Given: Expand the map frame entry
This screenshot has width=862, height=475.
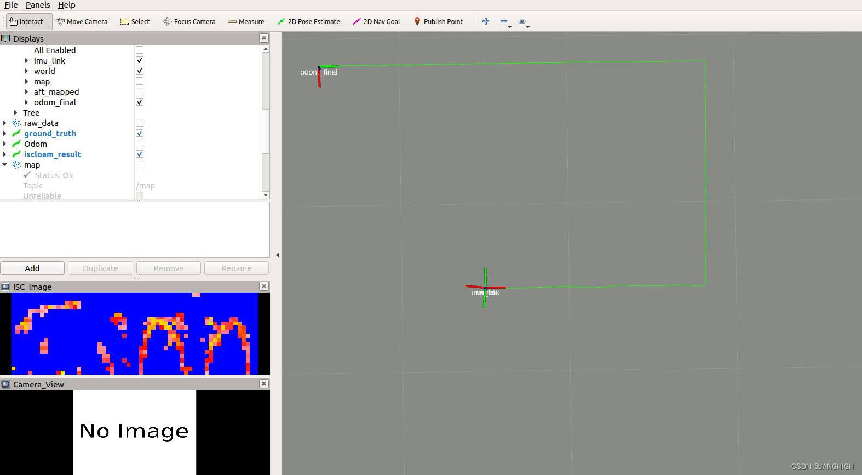Looking at the screenshot, I should tap(26, 82).
